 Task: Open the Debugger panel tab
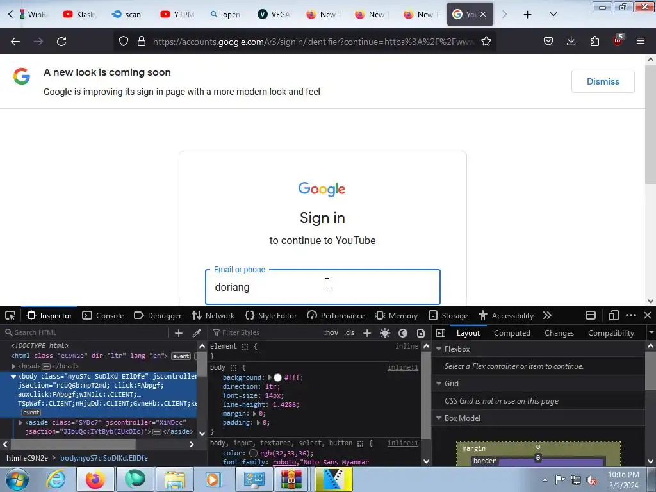point(158,315)
